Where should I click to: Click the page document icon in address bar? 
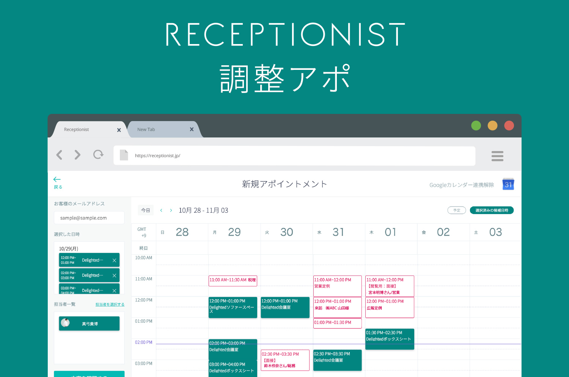pos(124,155)
